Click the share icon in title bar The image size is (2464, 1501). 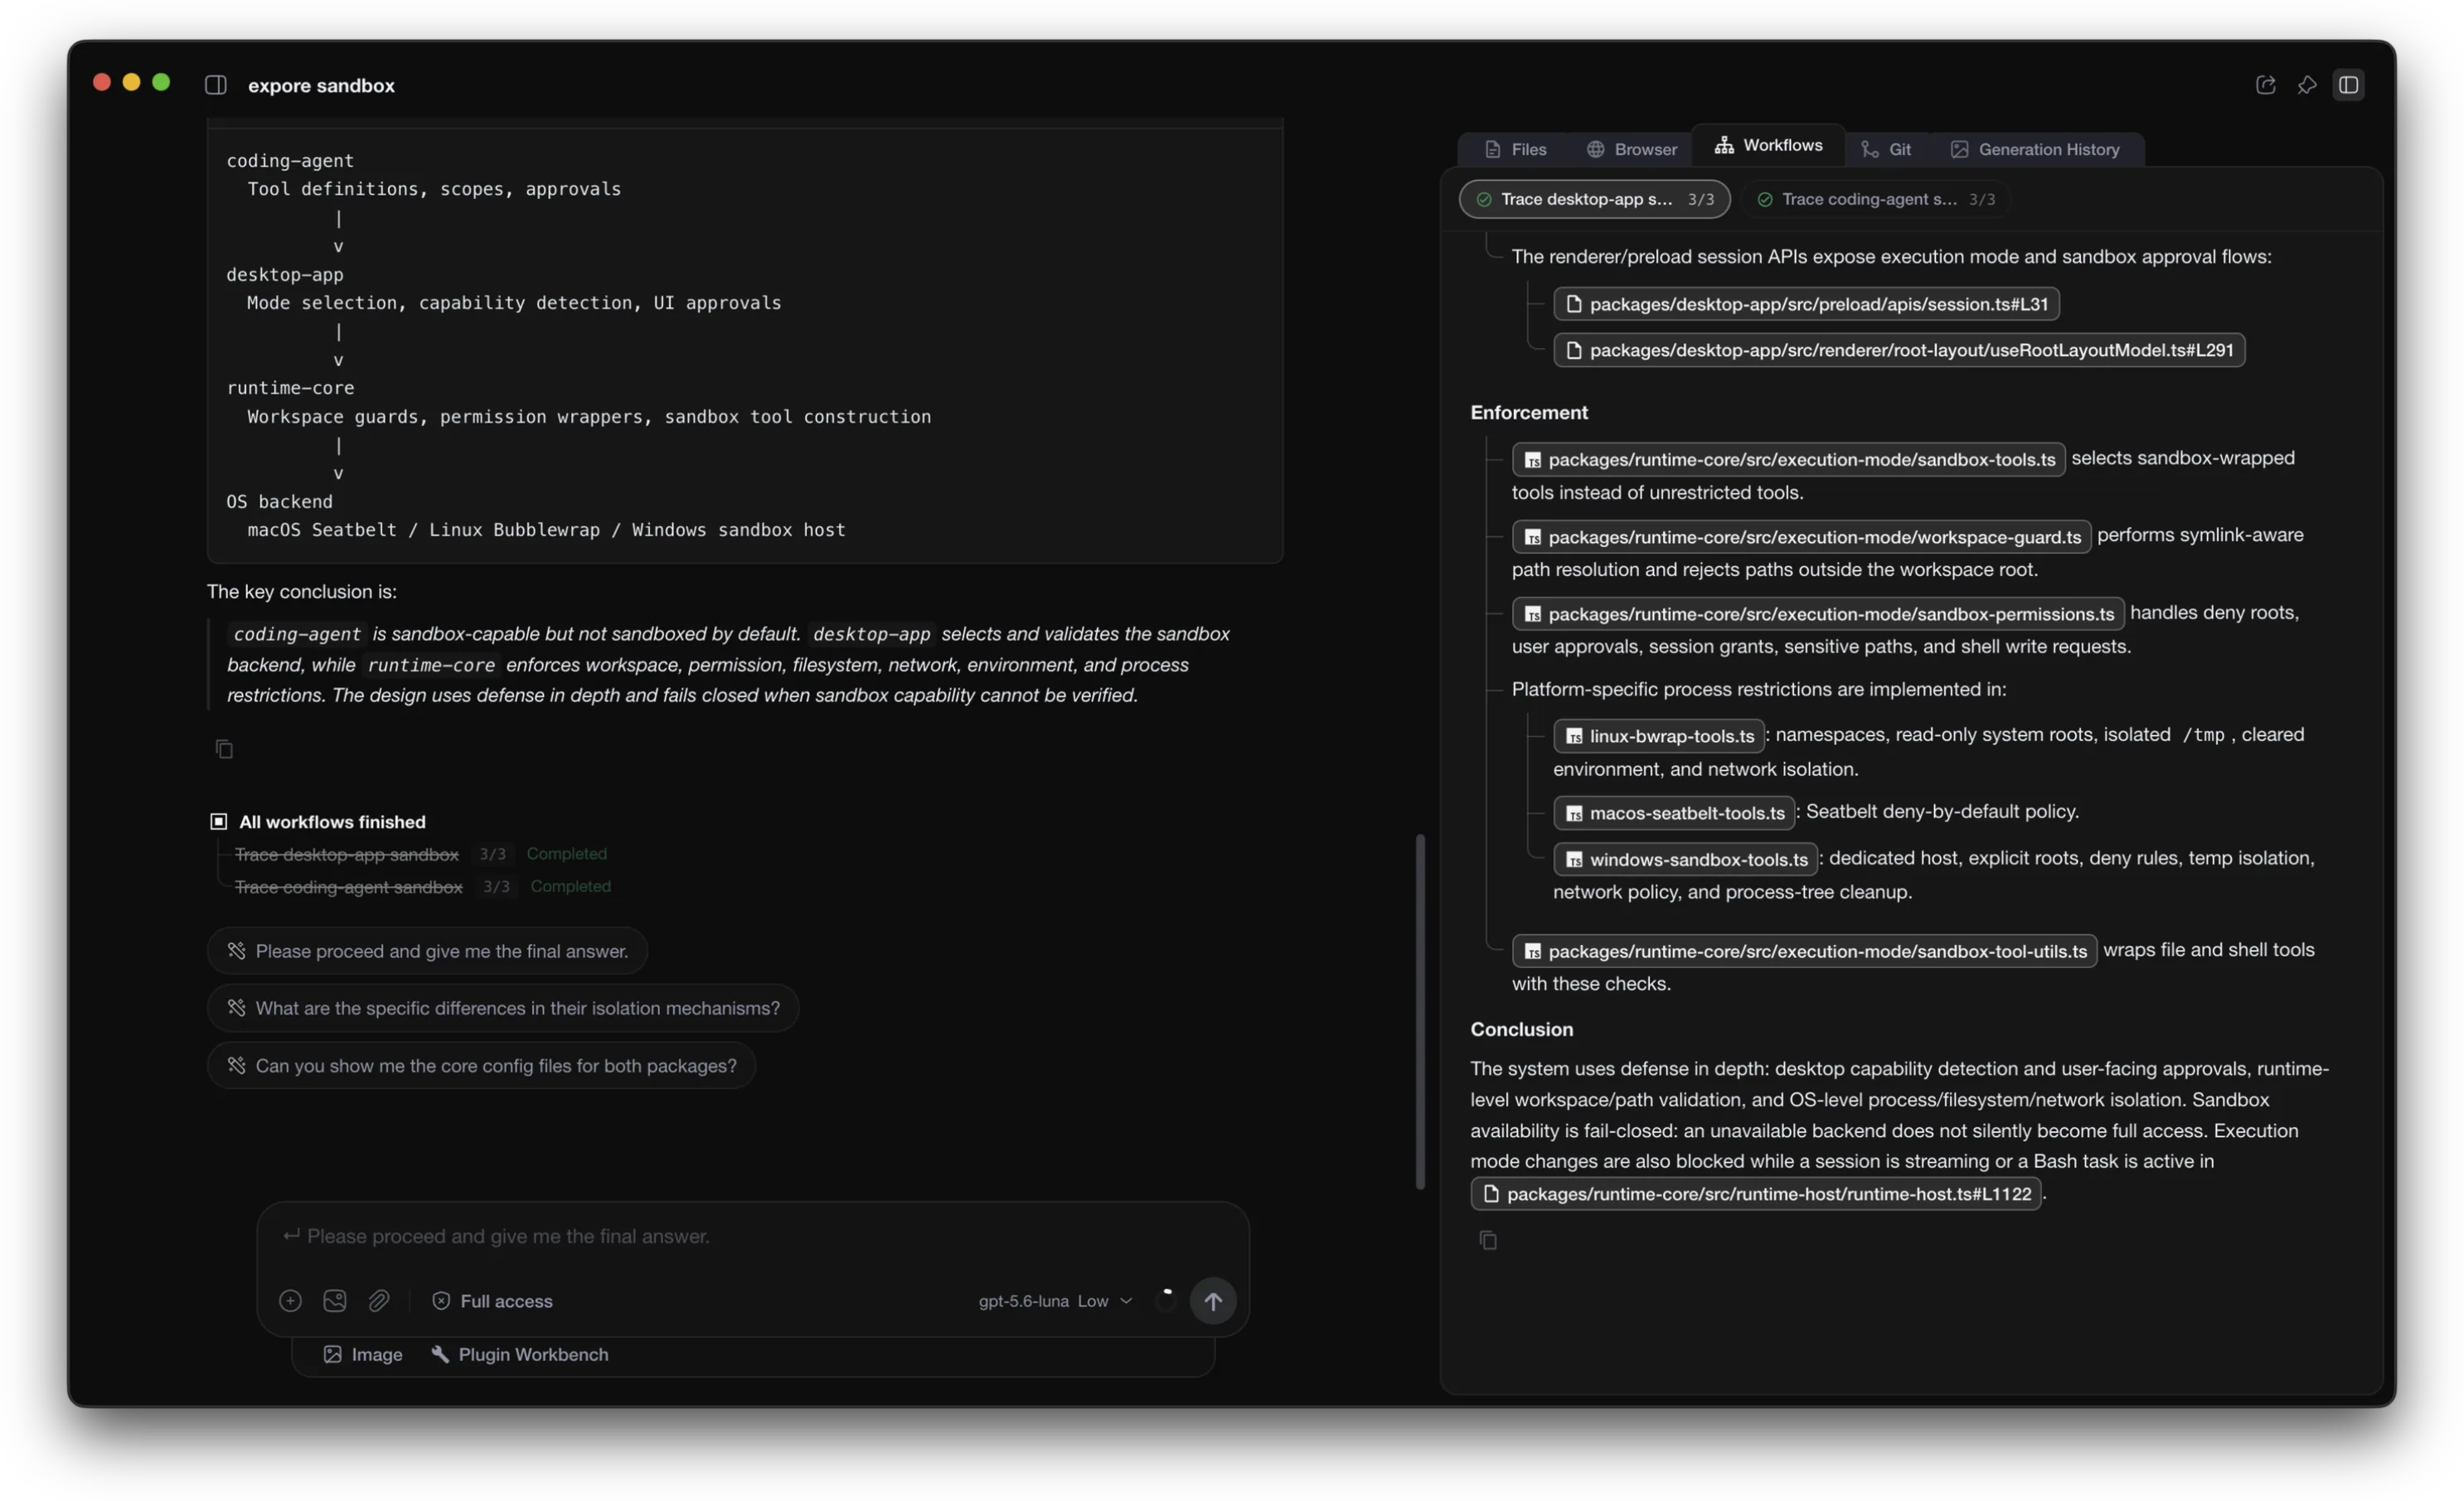2266,85
